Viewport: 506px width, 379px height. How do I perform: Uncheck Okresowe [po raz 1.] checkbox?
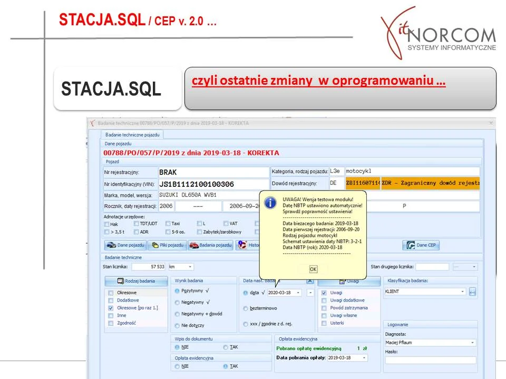(x=111, y=308)
